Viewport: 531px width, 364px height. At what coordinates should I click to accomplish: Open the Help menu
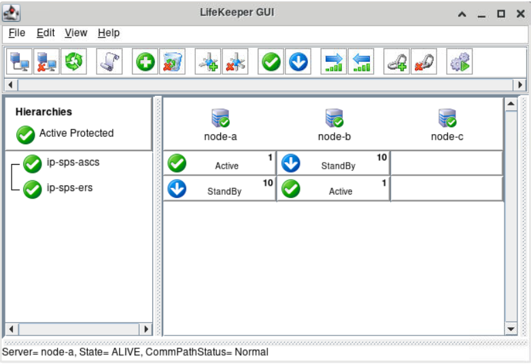click(109, 33)
